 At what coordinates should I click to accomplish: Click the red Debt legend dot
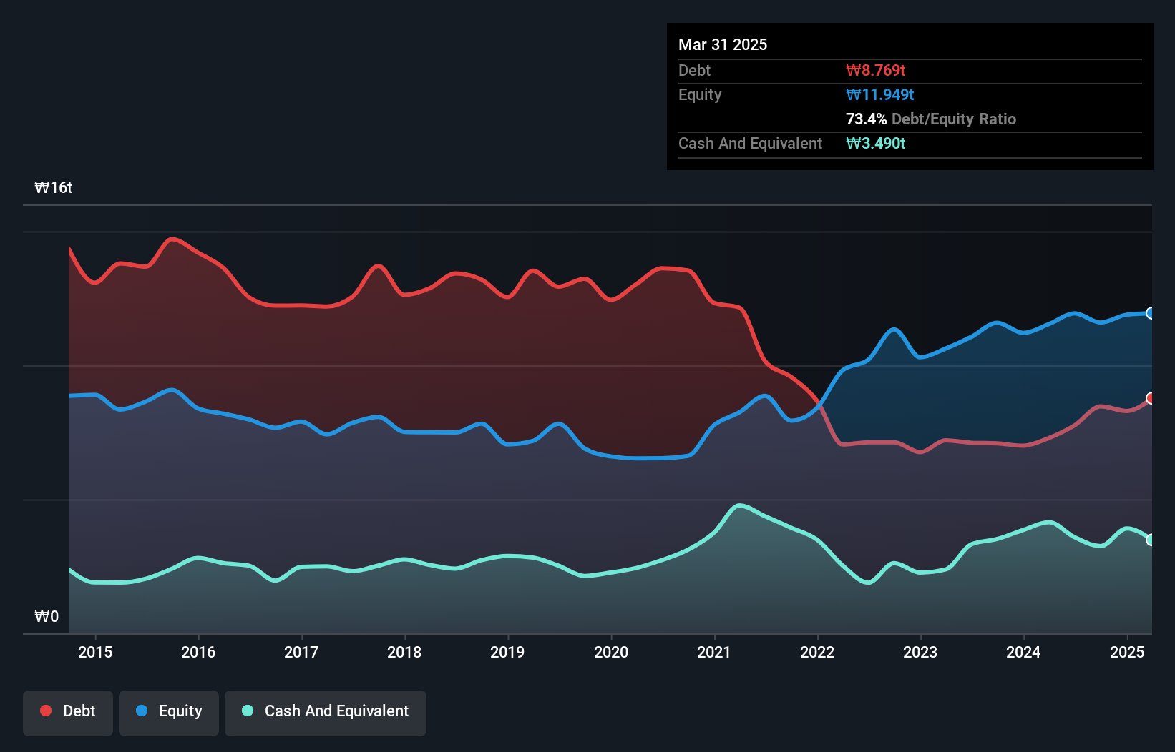click(44, 711)
